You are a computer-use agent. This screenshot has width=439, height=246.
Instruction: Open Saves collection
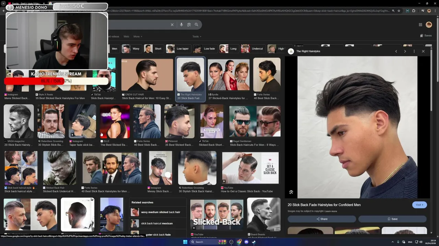[426, 36]
